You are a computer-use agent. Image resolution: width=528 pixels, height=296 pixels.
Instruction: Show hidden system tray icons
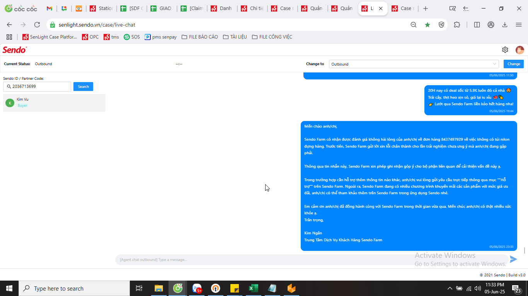click(450, 288)
